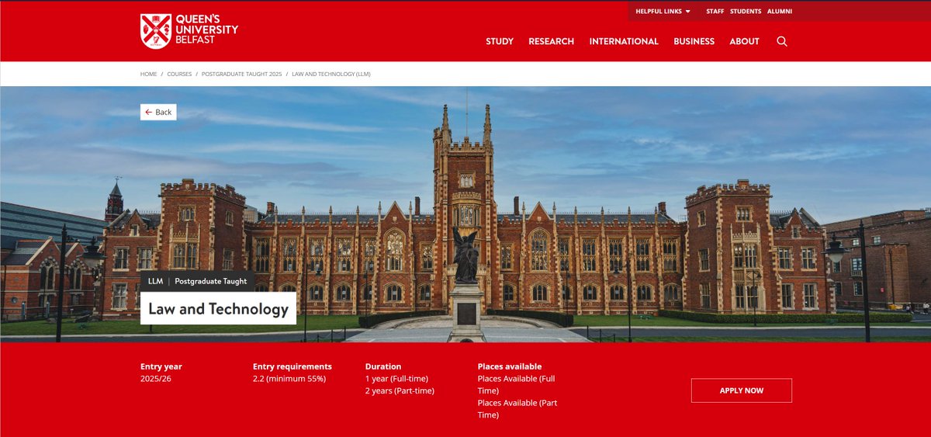Go to Courses breadcrumb
The image size is (931, 437).
click(x=179, y=74)
